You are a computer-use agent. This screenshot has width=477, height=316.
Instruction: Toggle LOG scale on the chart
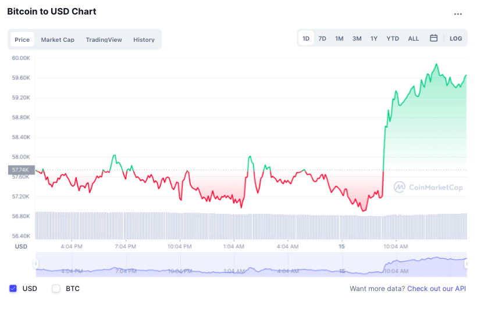click(x=455, y=38)
